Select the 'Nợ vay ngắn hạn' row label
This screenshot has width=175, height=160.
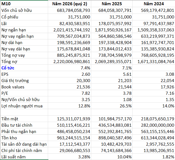[x=24, y=36]
